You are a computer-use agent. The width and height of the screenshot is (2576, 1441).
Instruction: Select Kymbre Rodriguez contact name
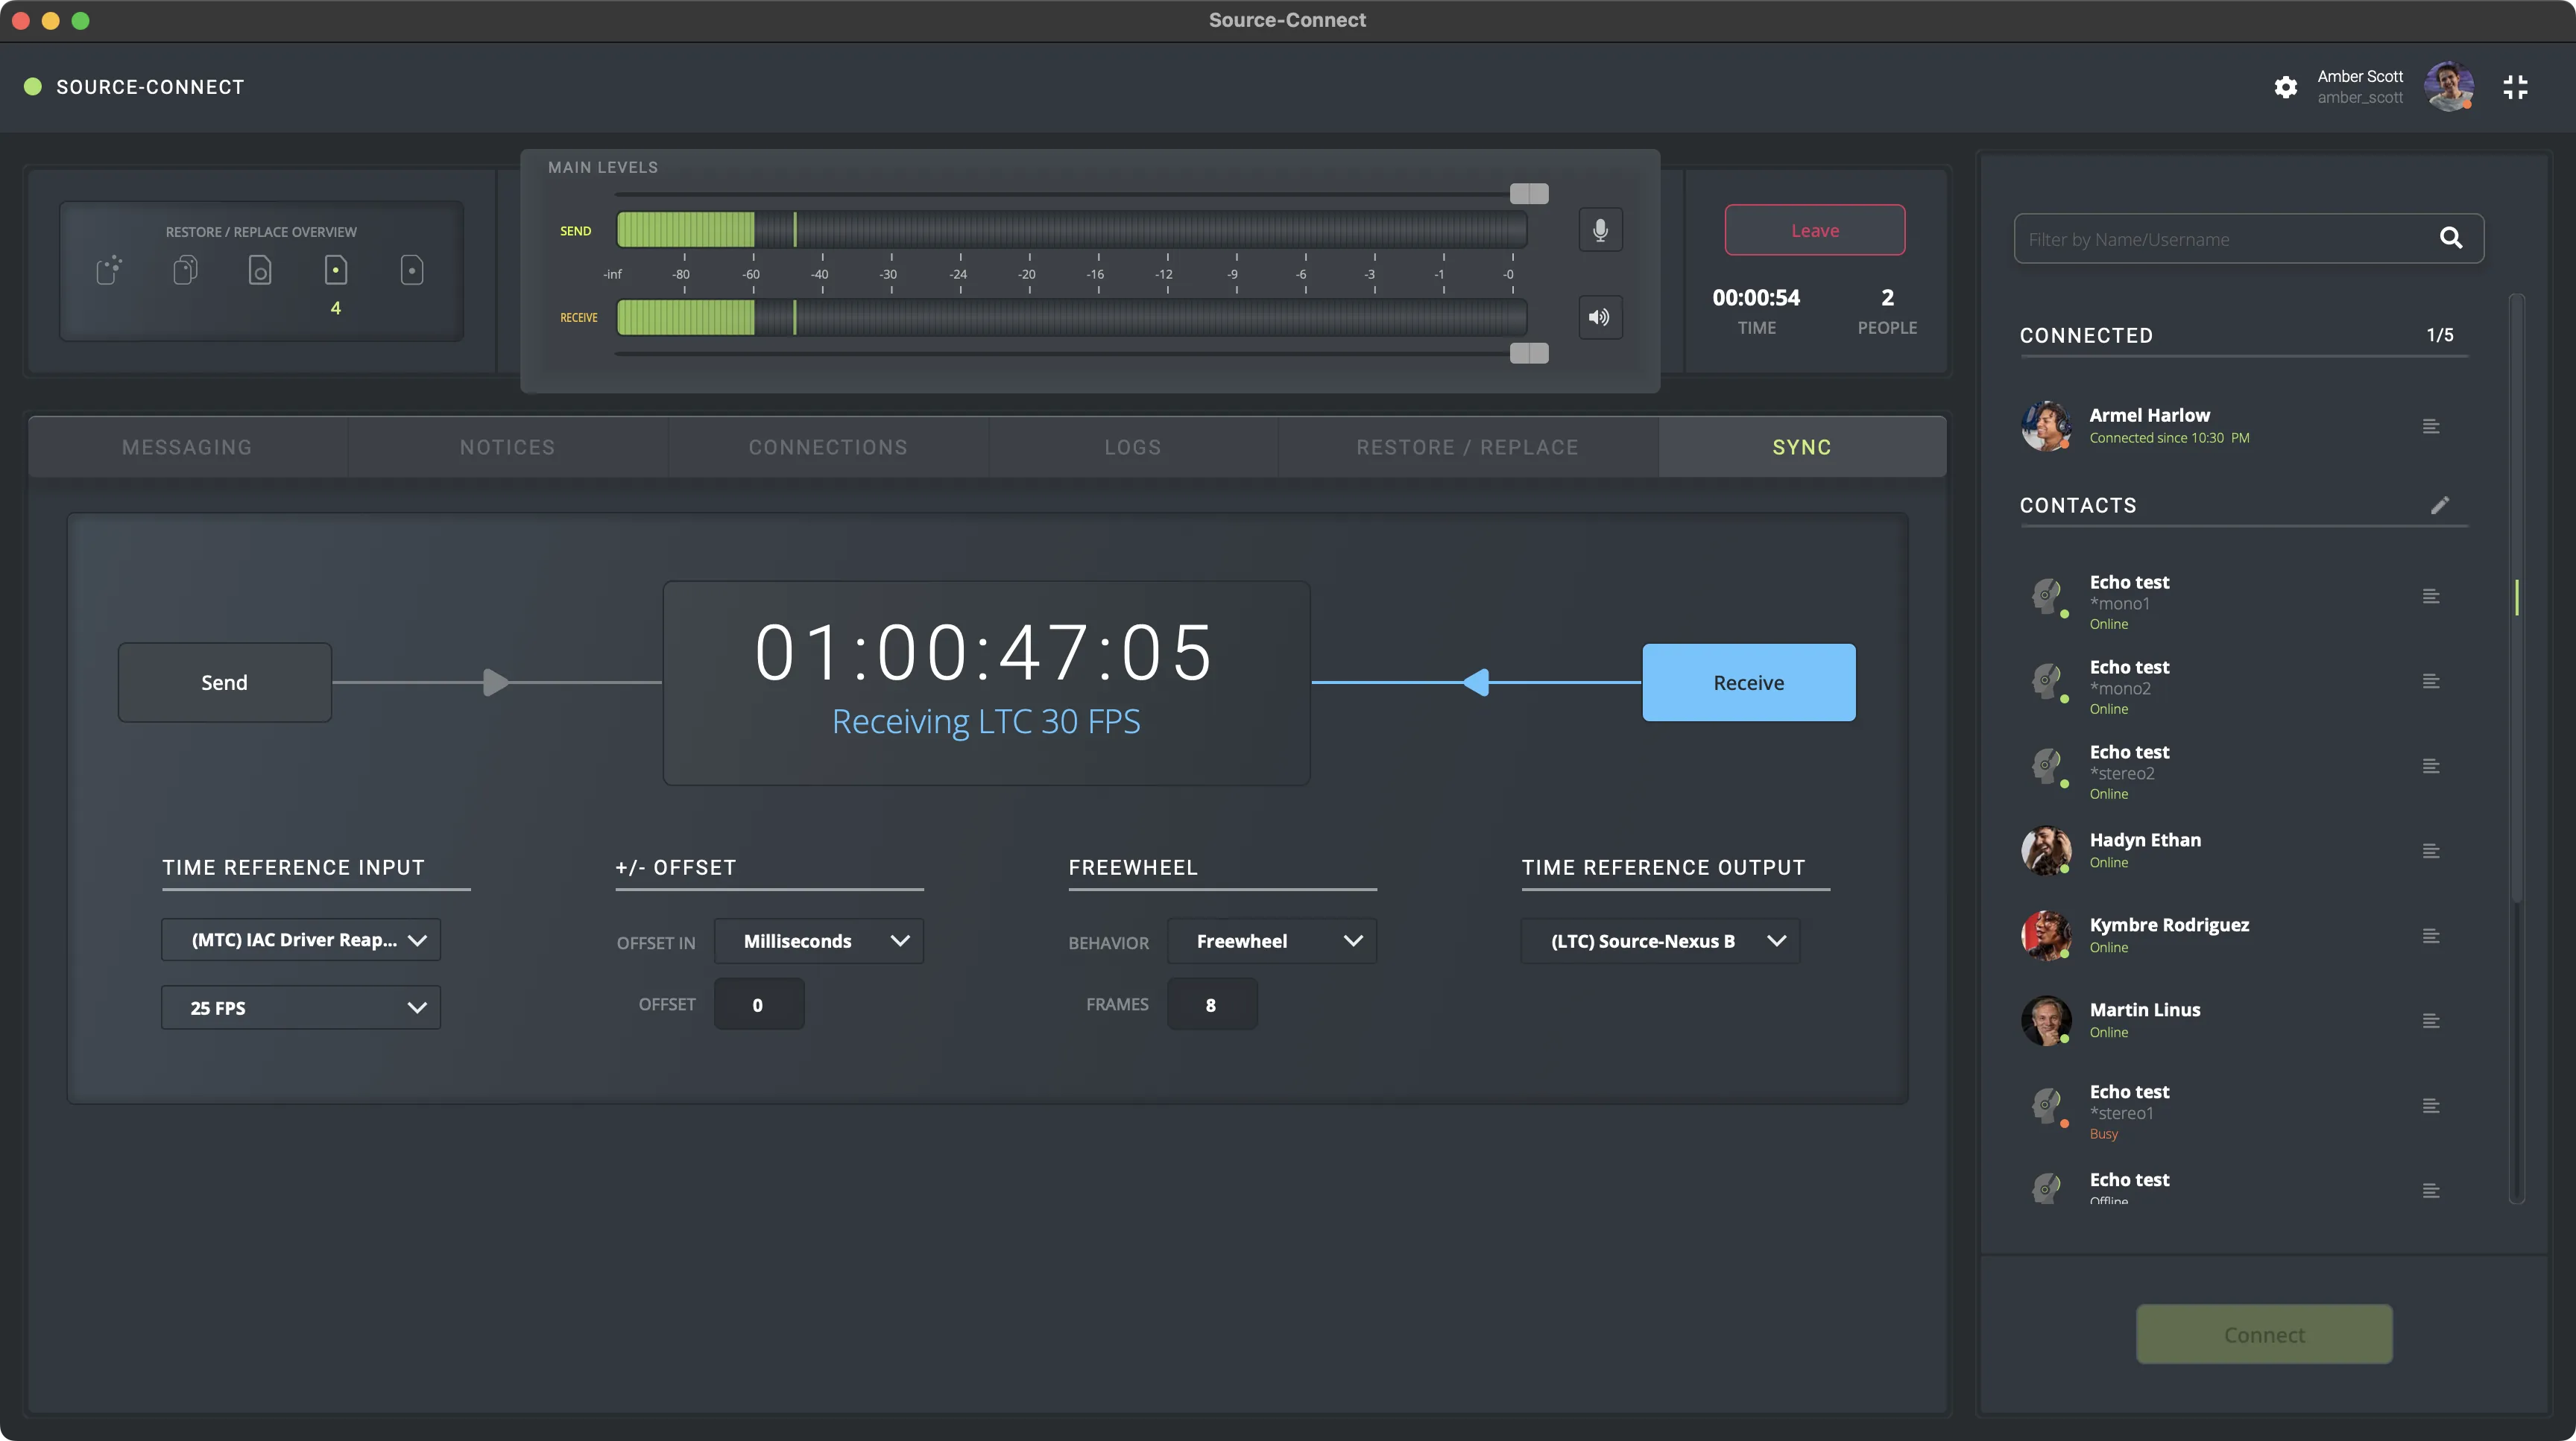point(2169,925)
